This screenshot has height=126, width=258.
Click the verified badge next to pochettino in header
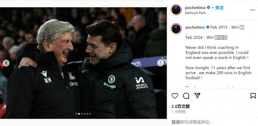coord(208,8)
